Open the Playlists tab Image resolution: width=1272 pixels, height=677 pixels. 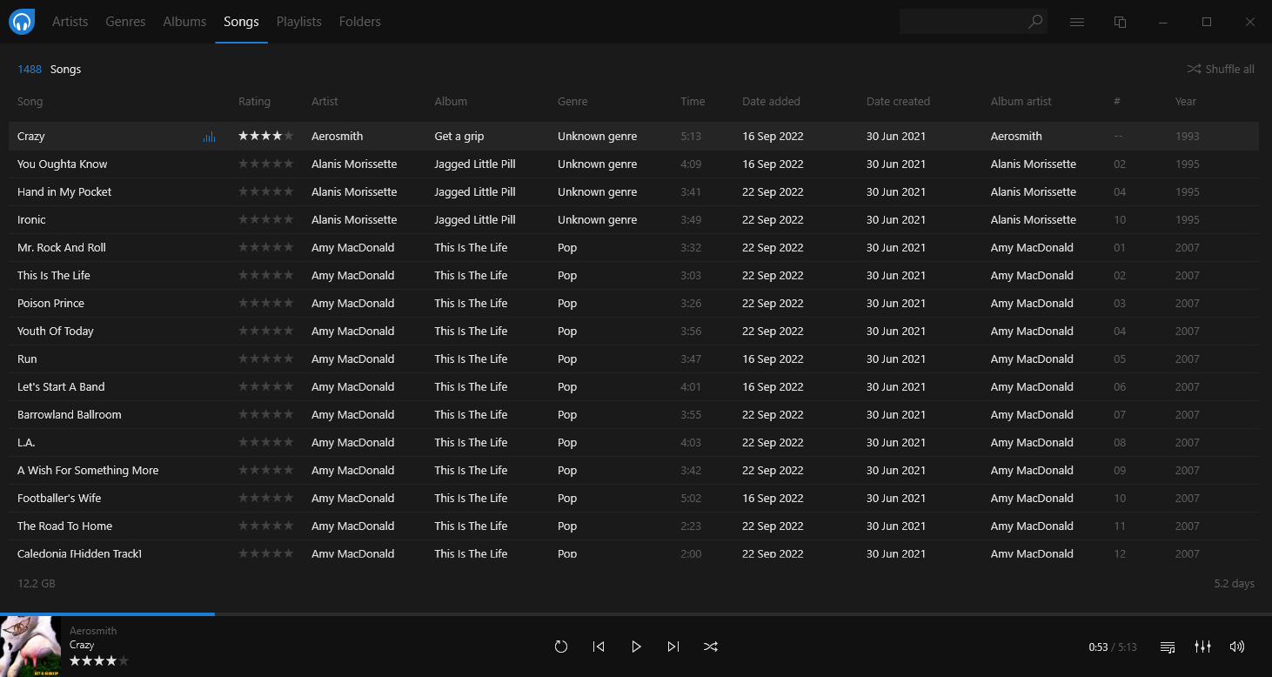tap(298, 22)
